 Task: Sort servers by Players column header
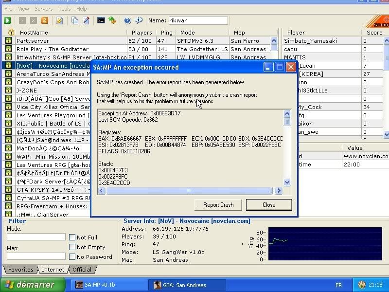[x=141, y=32]
